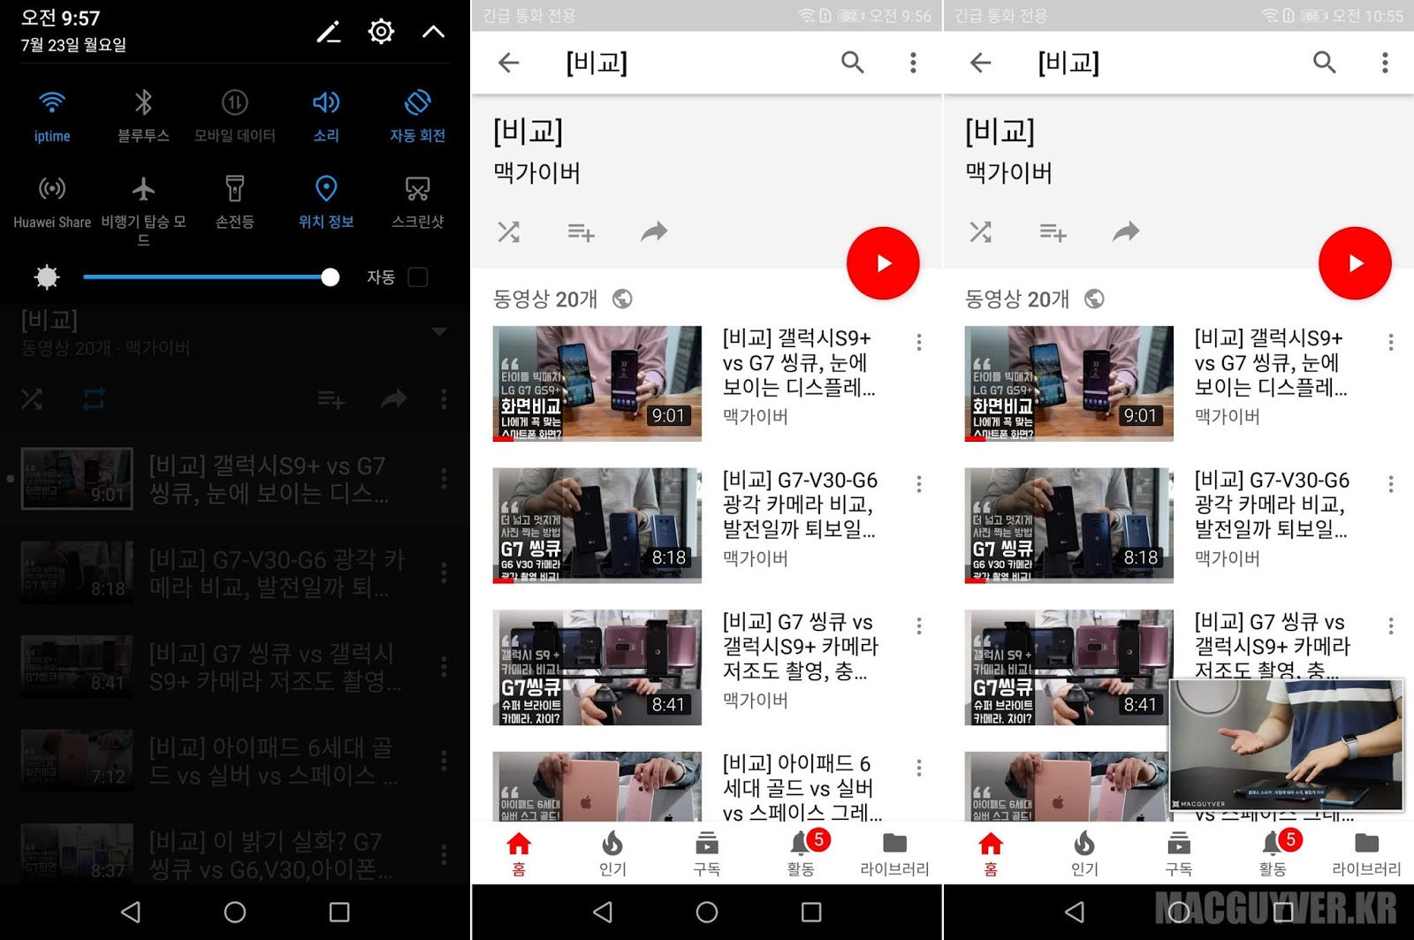Toggle auto rotate (자동 회전) setting
The width and height of the screenshot is (1414, 940).
click(x=417, y=117)
